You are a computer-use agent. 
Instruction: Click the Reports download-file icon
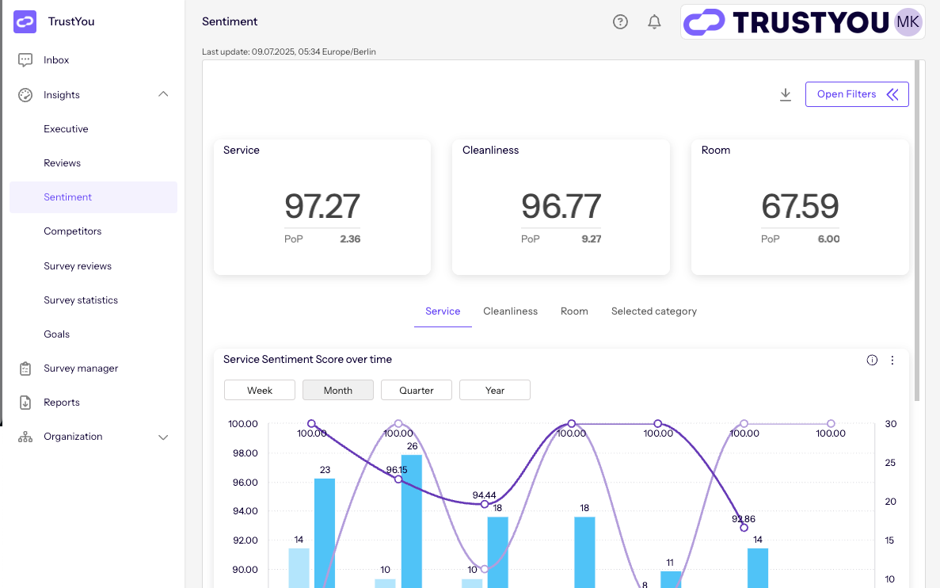[25, 403]
